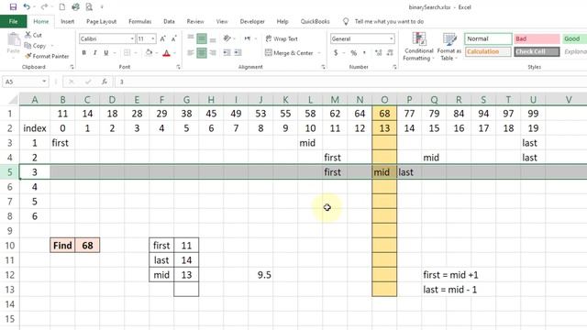Toggle underline formatting
Viewport: 587px width, 330px height.
pyautogui.click(x=106, y=53)
